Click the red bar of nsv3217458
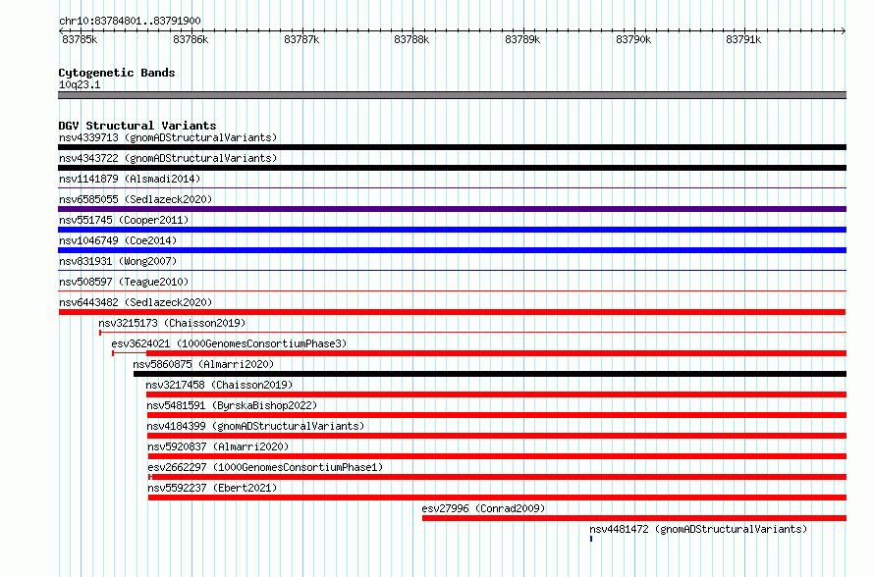Viewport: 874px width, 577px height. point(496,394)
